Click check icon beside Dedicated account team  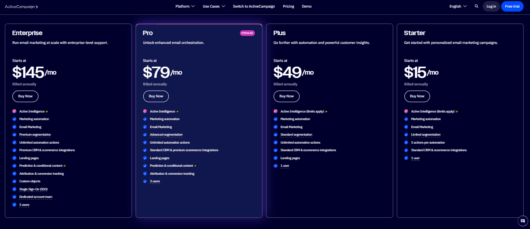tap(14, 197)
